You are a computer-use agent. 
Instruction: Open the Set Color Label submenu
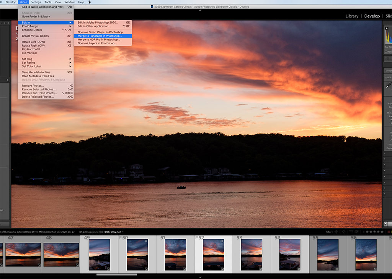46,66
